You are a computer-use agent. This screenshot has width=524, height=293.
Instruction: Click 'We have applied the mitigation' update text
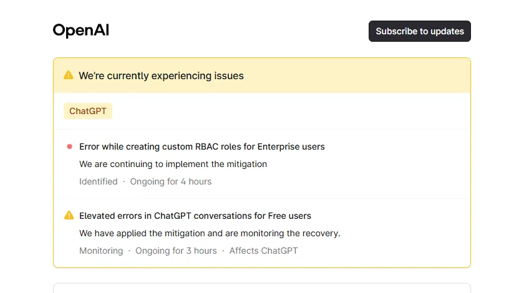tap(210, 233)
